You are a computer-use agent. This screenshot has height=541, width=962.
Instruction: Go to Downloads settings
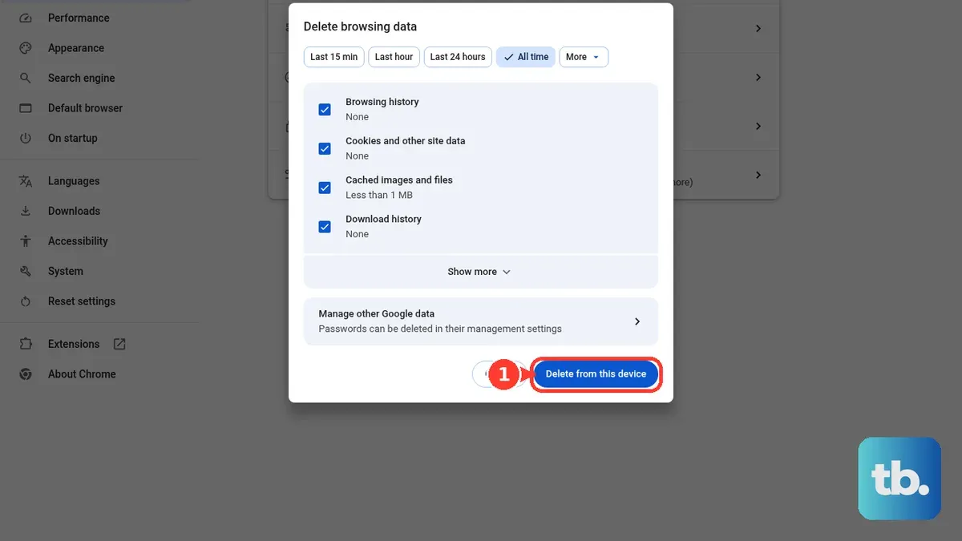coord(74,211)
